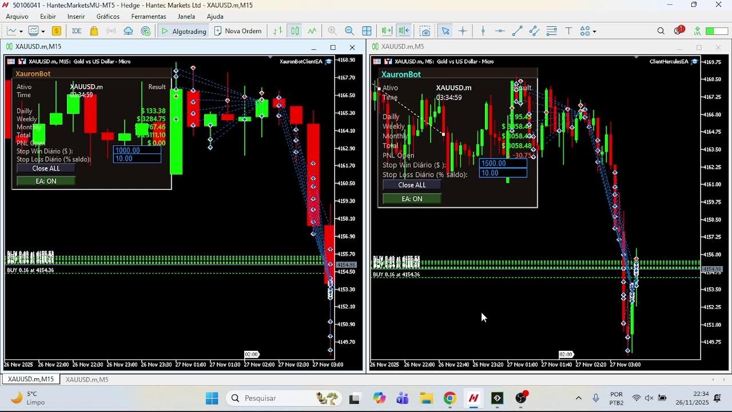Open the weather widget showing 5°C

click(27, 398)
